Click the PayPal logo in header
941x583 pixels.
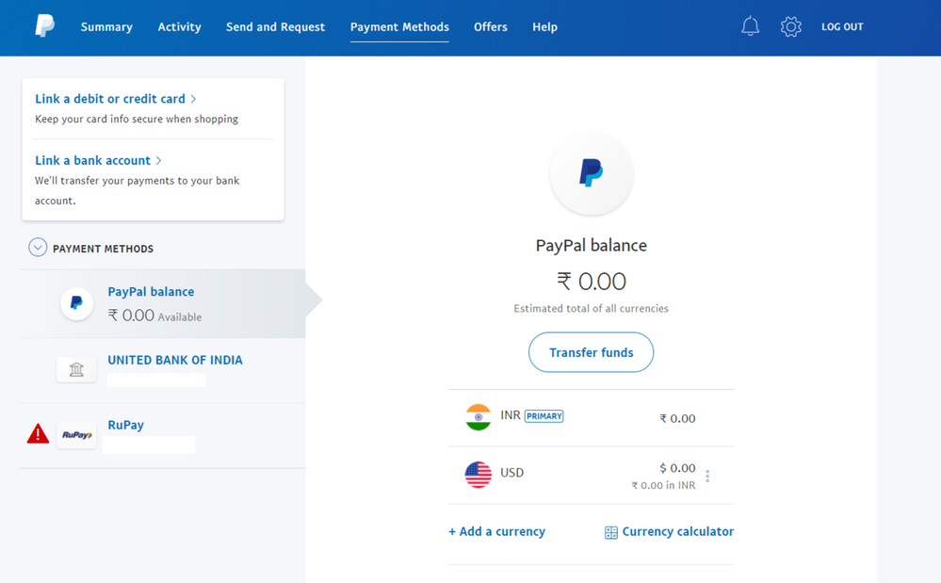coord(44,26)
